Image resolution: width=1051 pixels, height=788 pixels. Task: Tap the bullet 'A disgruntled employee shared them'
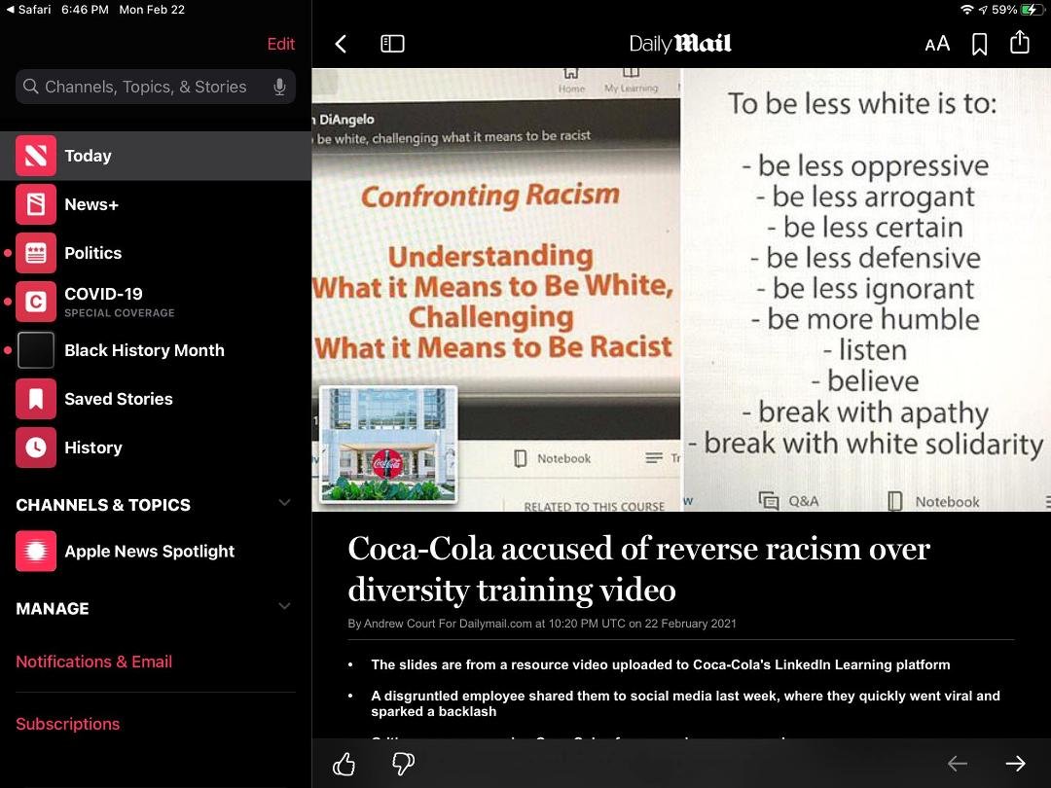tap(685, 703)
